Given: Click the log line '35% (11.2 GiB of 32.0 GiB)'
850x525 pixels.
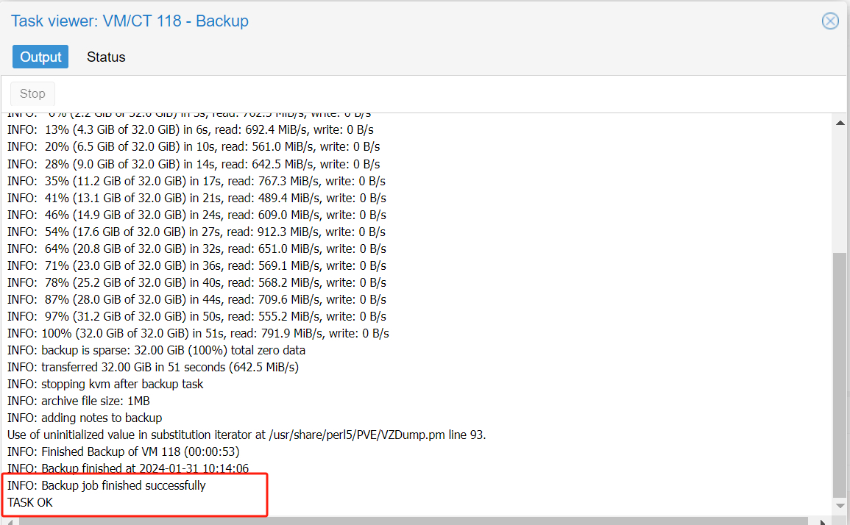Looking at the screenshot, I should pos(196,181).
